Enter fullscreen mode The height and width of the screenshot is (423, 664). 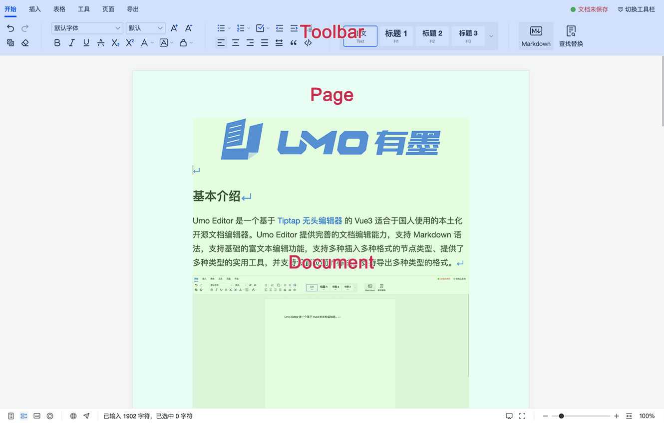tap(522, 416)
